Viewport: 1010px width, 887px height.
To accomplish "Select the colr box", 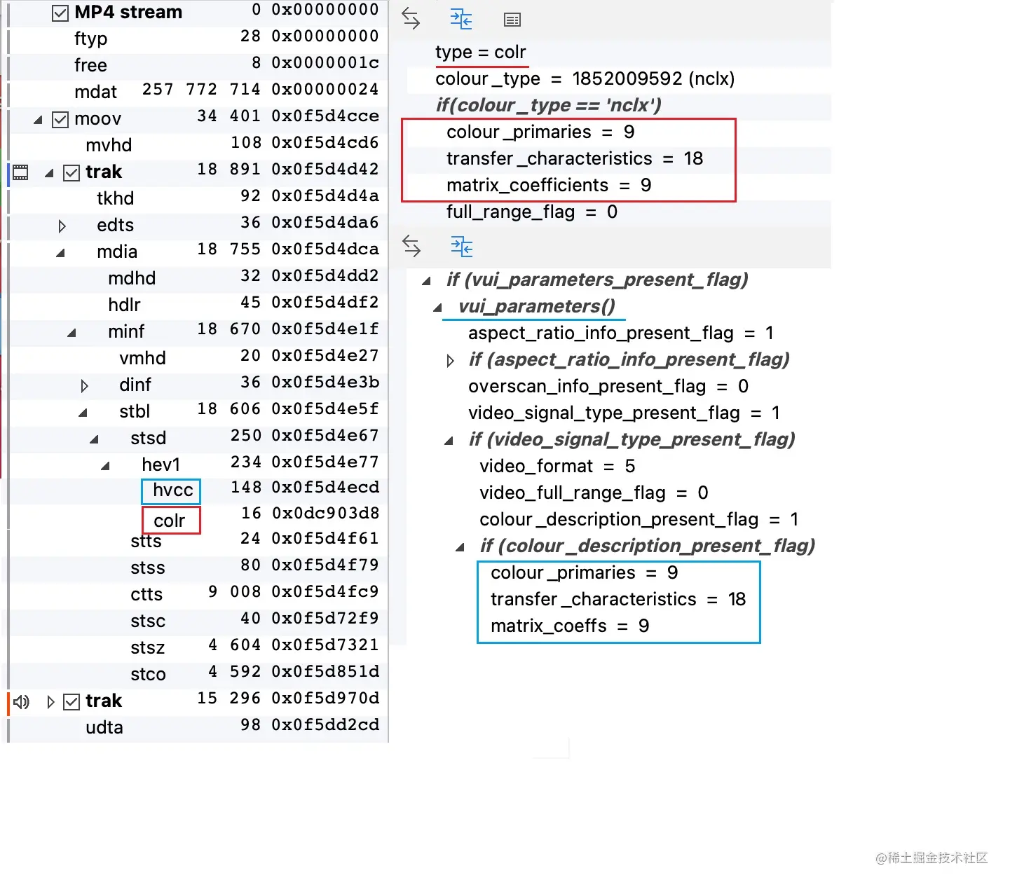I will coord(169,521).
